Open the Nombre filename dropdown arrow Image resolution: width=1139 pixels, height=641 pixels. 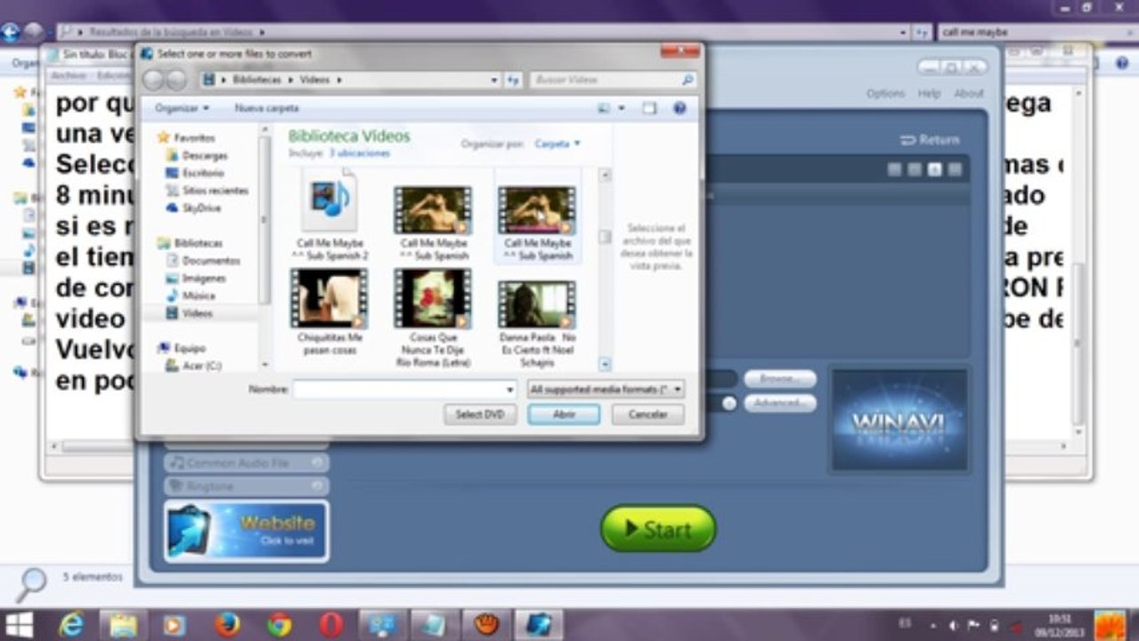tap(510, 390)
